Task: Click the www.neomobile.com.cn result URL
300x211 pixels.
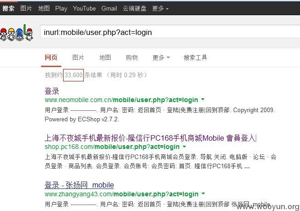Action: 121,100
